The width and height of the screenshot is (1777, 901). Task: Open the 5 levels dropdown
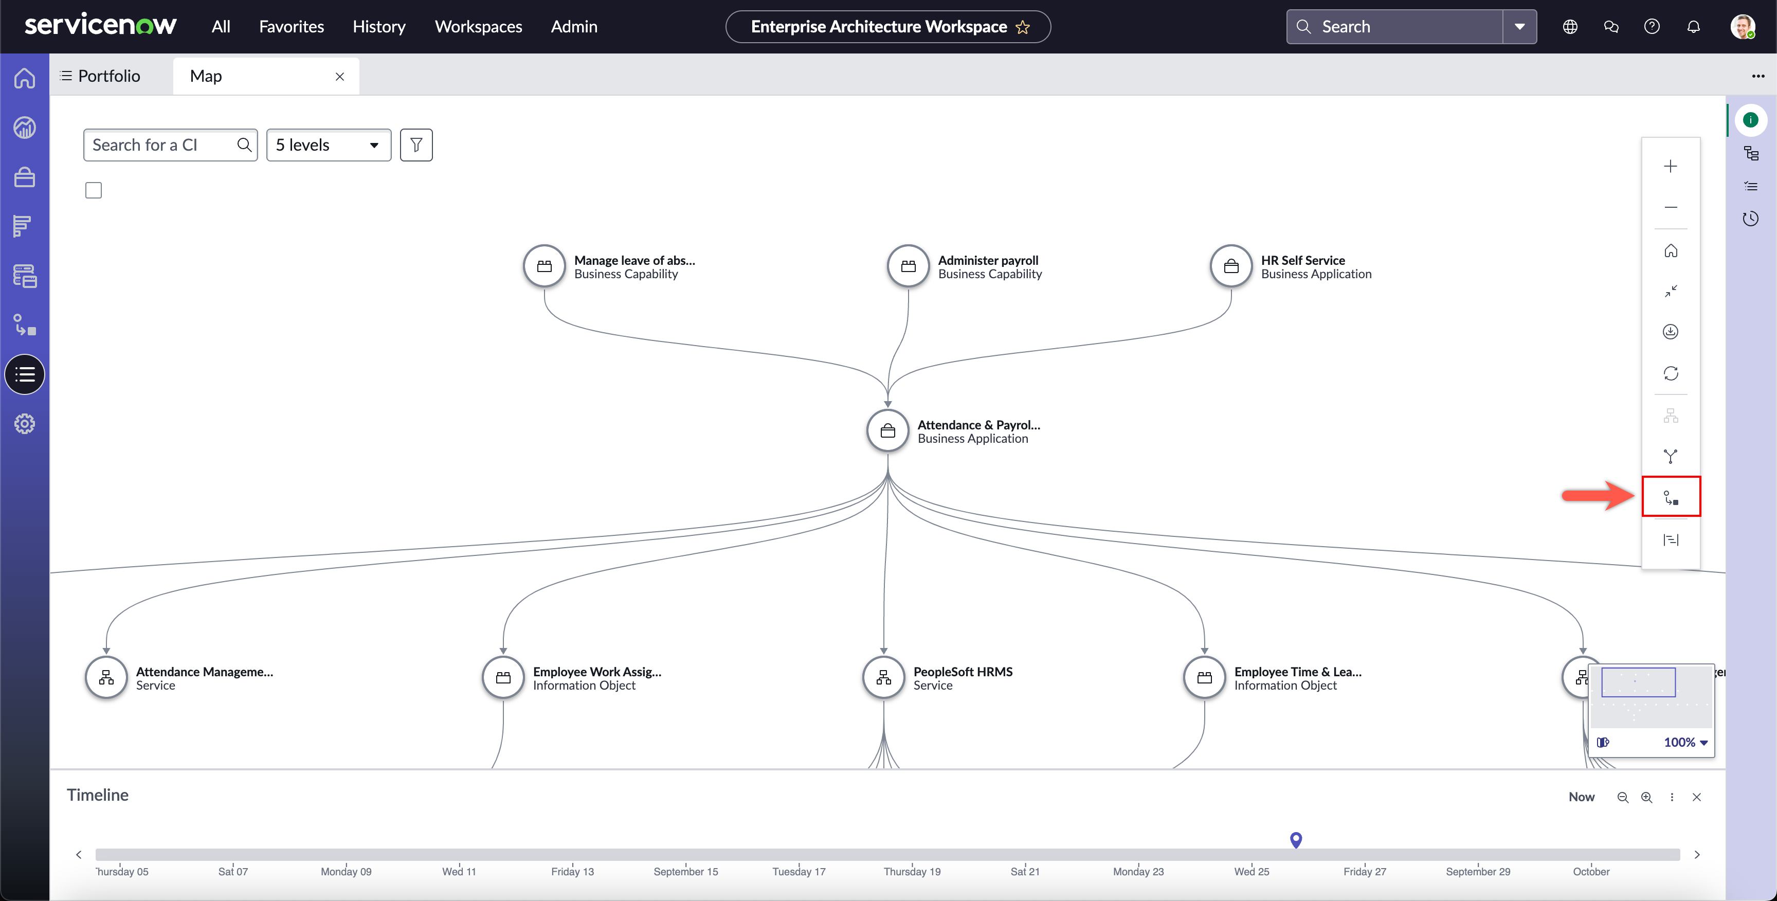(329, 145)
